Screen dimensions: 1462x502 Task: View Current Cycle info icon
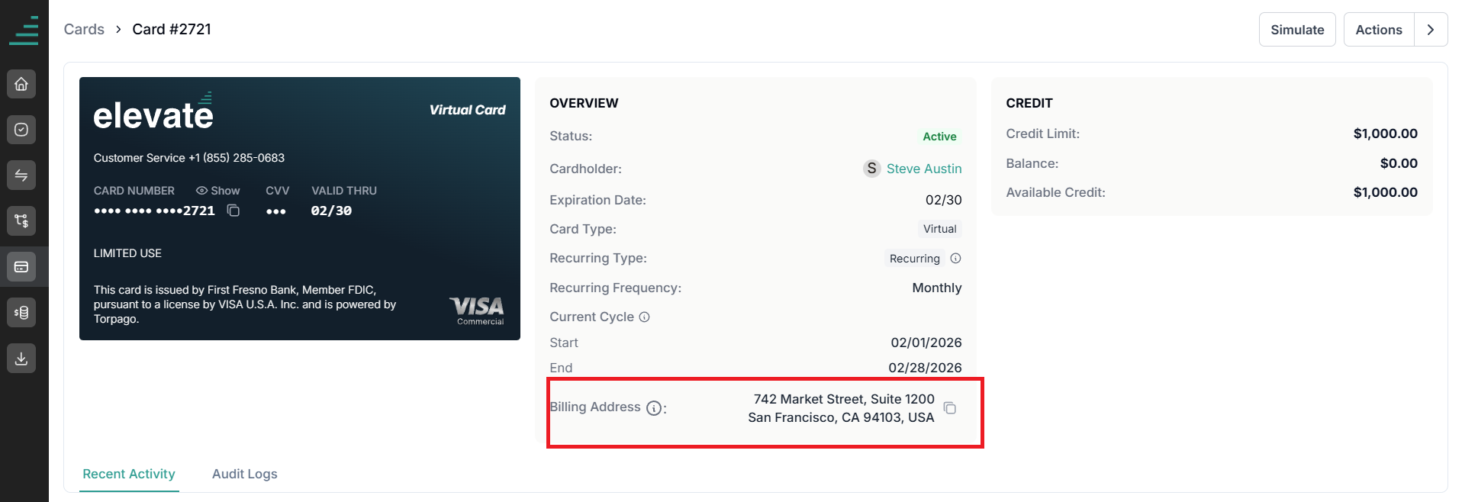pos(644,317)
